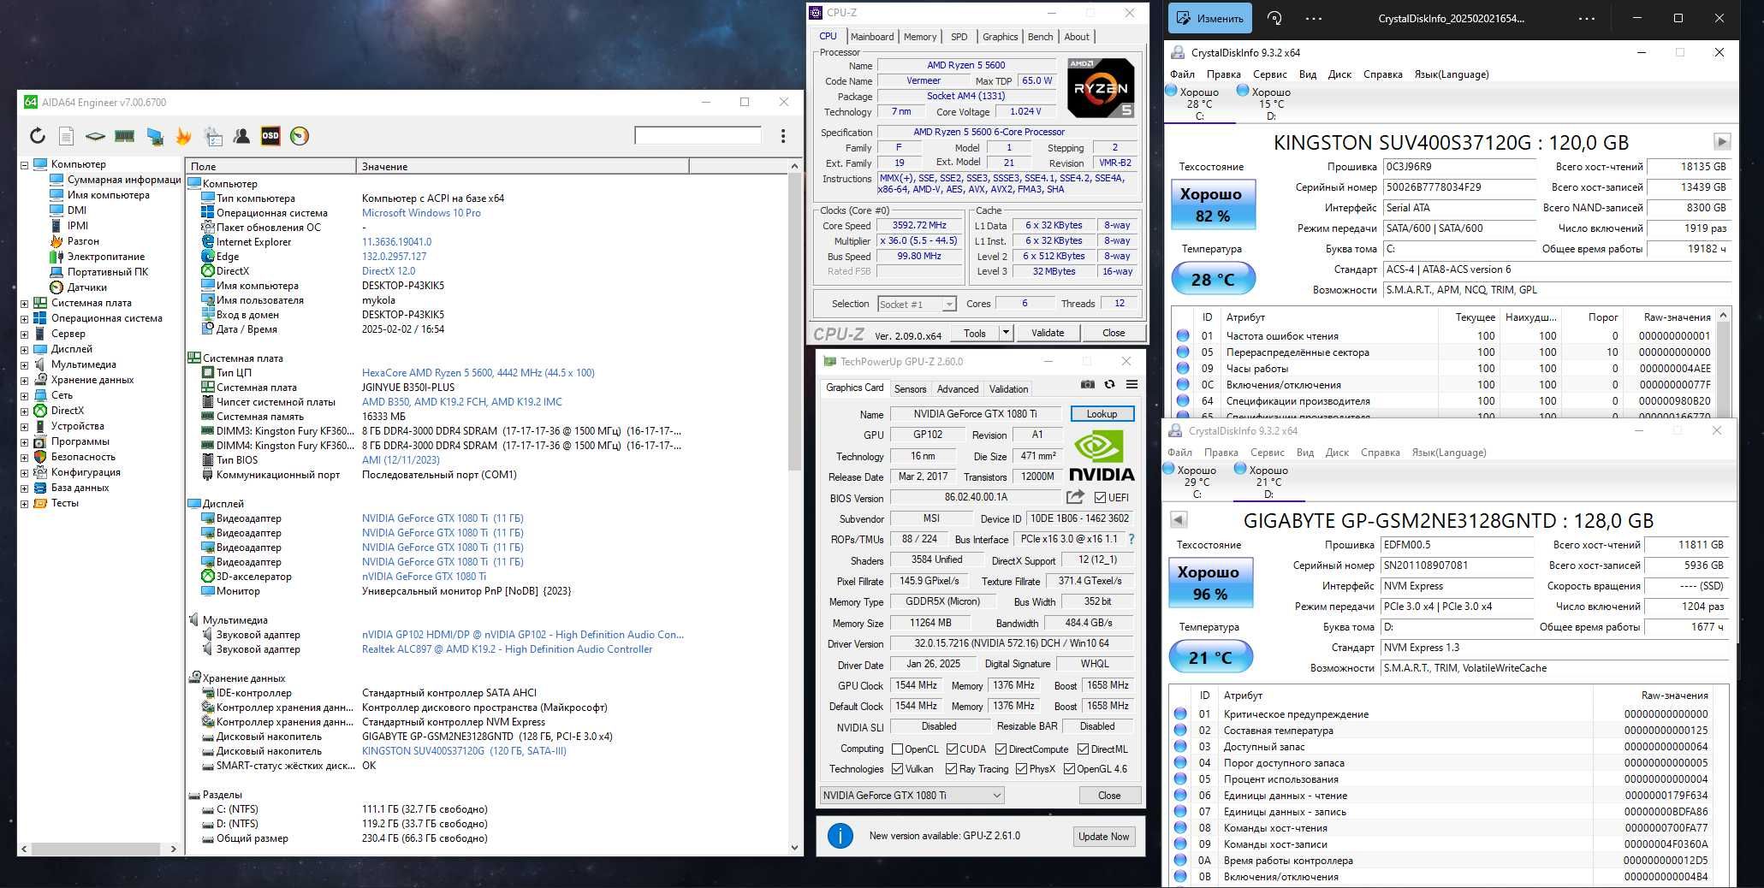Toggle the OpenCL checkbox in GPU-Z
This screenshot has width=1764, height=888.
[x=897, y=749]
